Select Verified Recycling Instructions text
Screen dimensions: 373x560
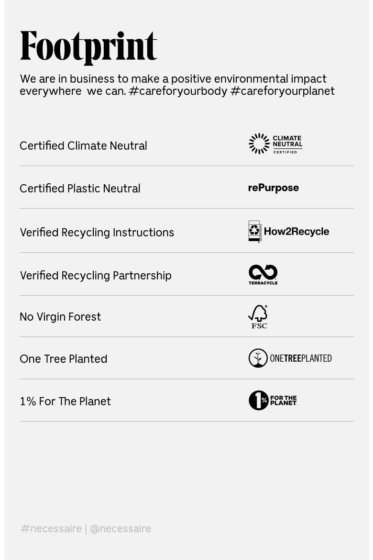(x=97, y=233)
